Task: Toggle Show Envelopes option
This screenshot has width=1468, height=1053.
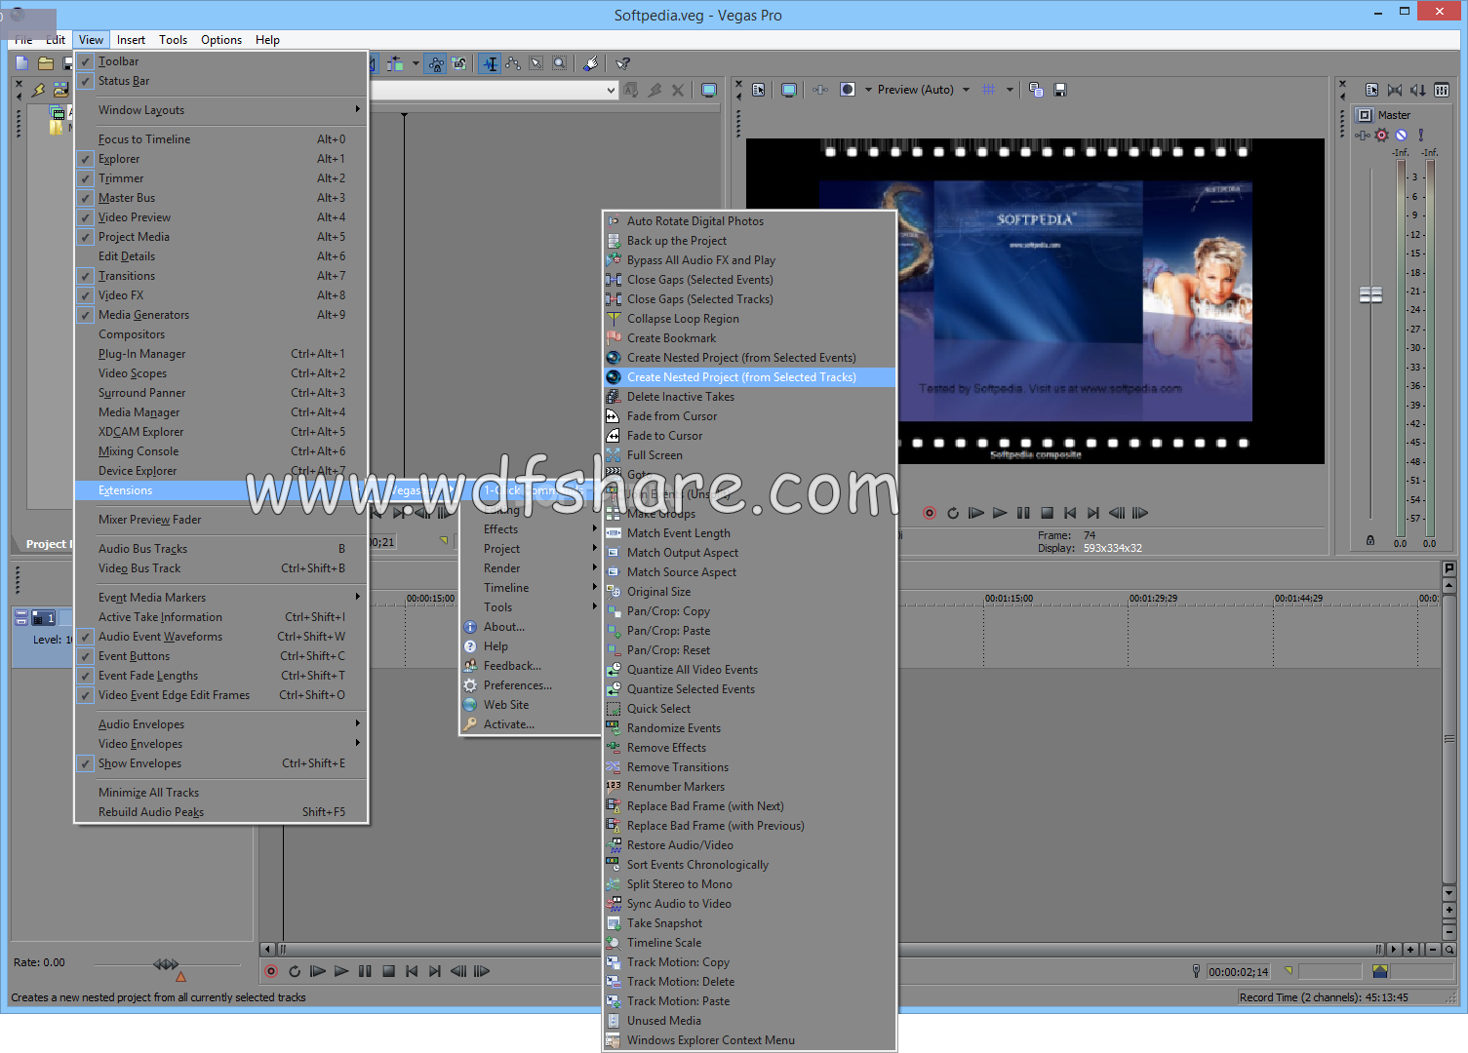Action: tap(221, 763)
